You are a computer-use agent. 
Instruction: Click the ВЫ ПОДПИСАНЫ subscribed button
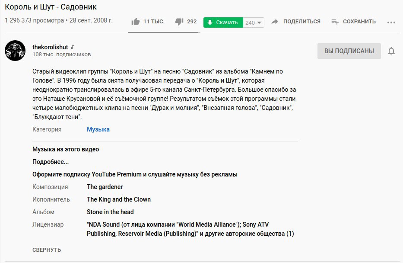(349, 51)
